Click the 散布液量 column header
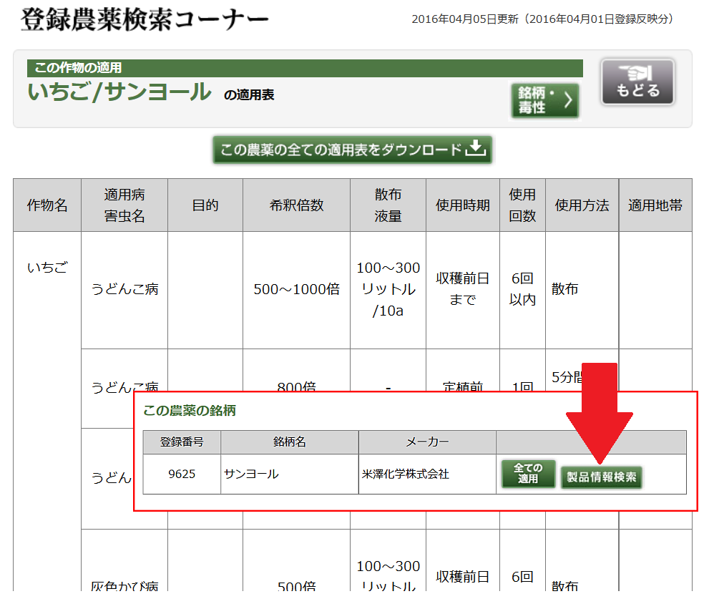This screenshot has height=609, width=709. [x=388, y=205]
